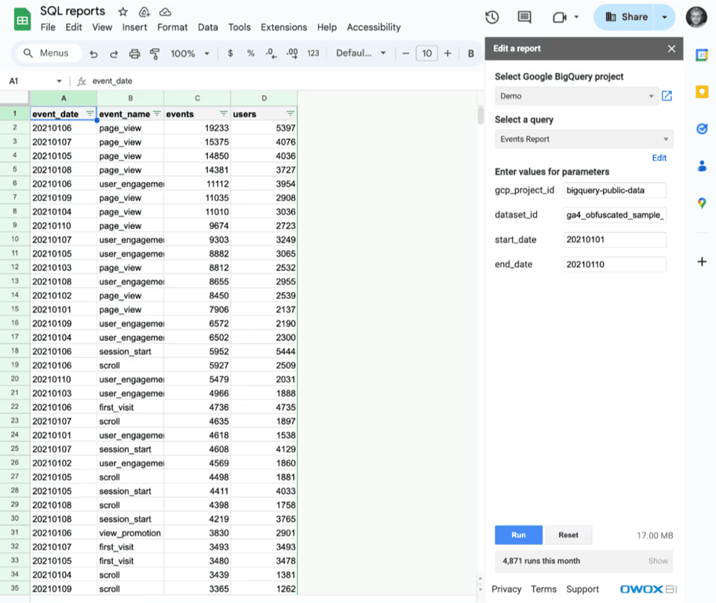Start a video call with the camera icon
Viewport: 716px width, 603px height.
click(559, 17)
